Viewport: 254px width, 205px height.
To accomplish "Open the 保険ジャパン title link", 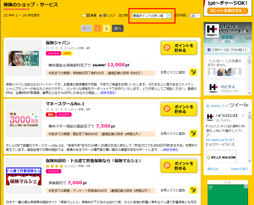I will click(x=58, y=43).
